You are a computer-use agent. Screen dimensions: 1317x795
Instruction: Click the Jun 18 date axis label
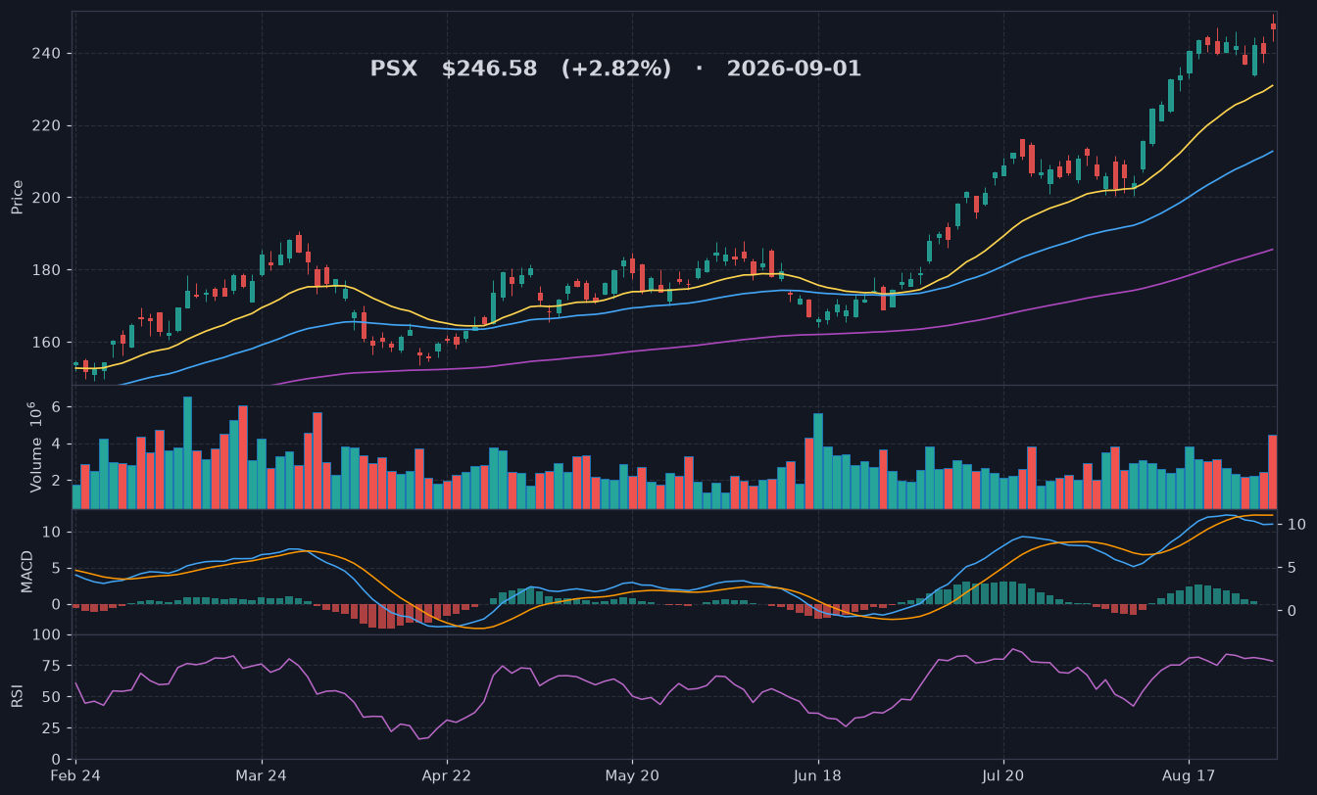click(817, 775)
